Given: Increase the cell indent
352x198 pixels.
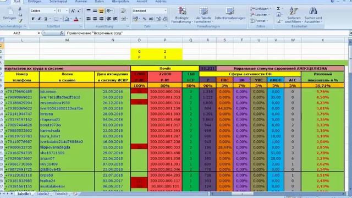Looking at the screenshot, I should click(115, 19).
